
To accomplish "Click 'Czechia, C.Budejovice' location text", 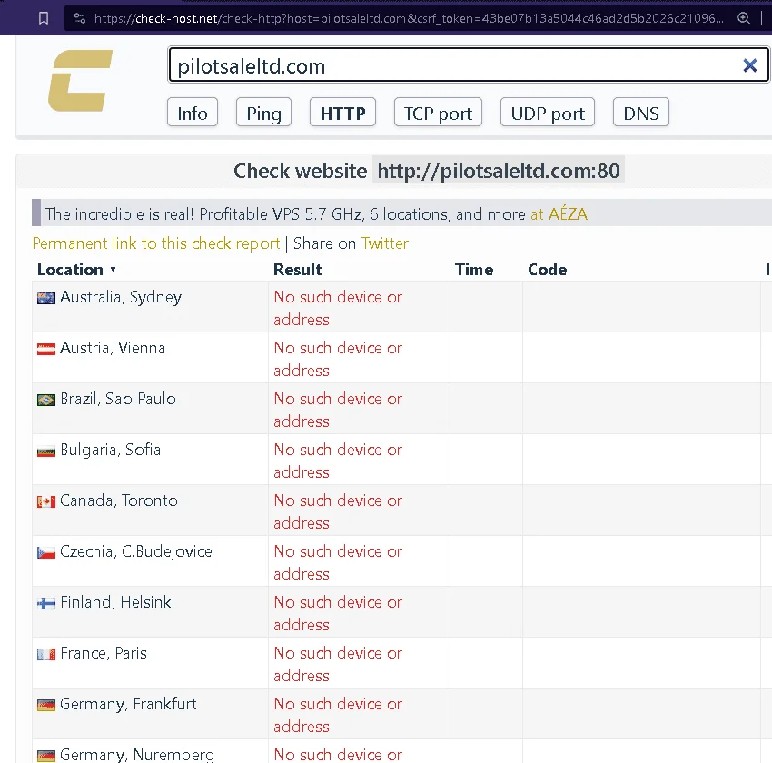I will click(x=136, y=552).
